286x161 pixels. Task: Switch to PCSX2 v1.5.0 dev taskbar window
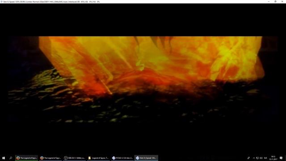122,158
